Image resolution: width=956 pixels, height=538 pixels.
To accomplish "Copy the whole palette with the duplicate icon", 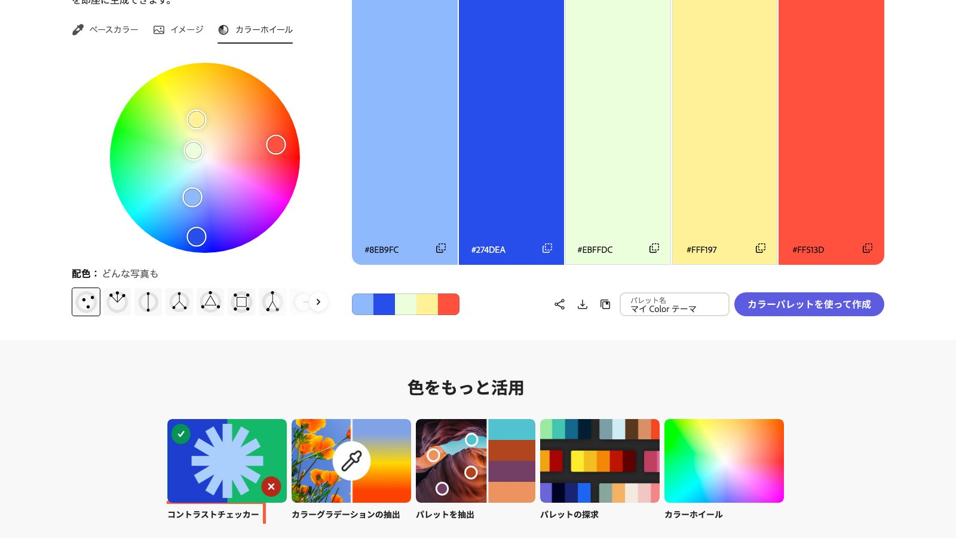I will coord(605,304).
